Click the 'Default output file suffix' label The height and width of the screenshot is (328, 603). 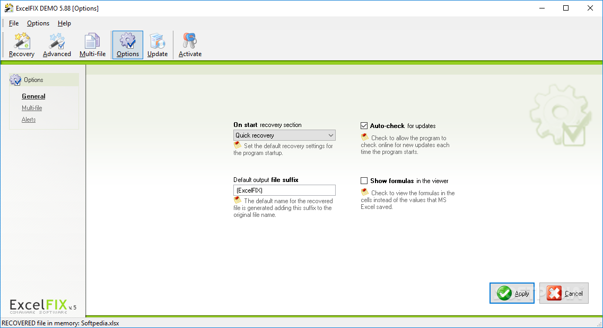coord(266,179)
